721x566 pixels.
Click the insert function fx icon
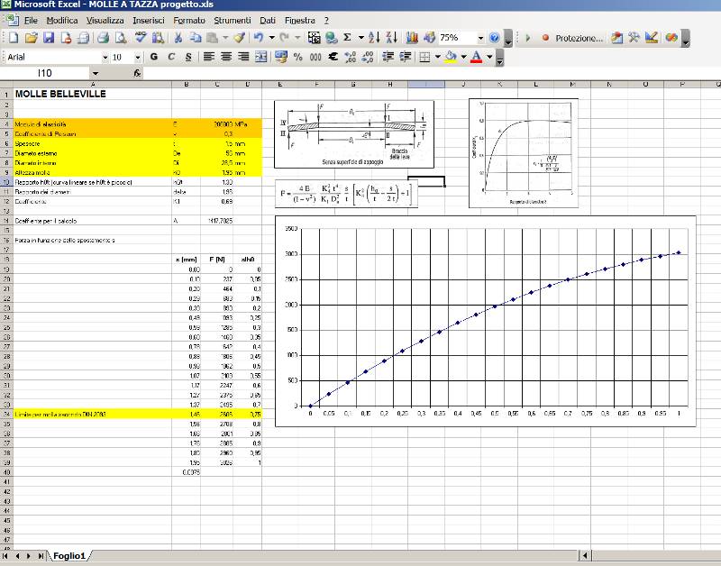[137, 73]
